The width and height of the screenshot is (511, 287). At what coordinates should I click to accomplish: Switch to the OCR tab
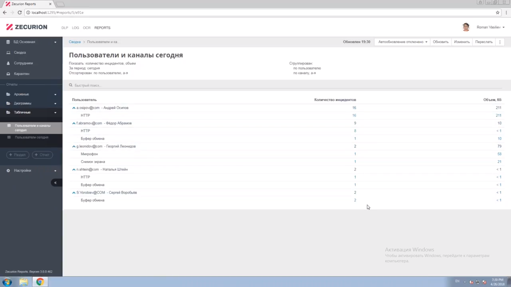click(x=86, y=28)
